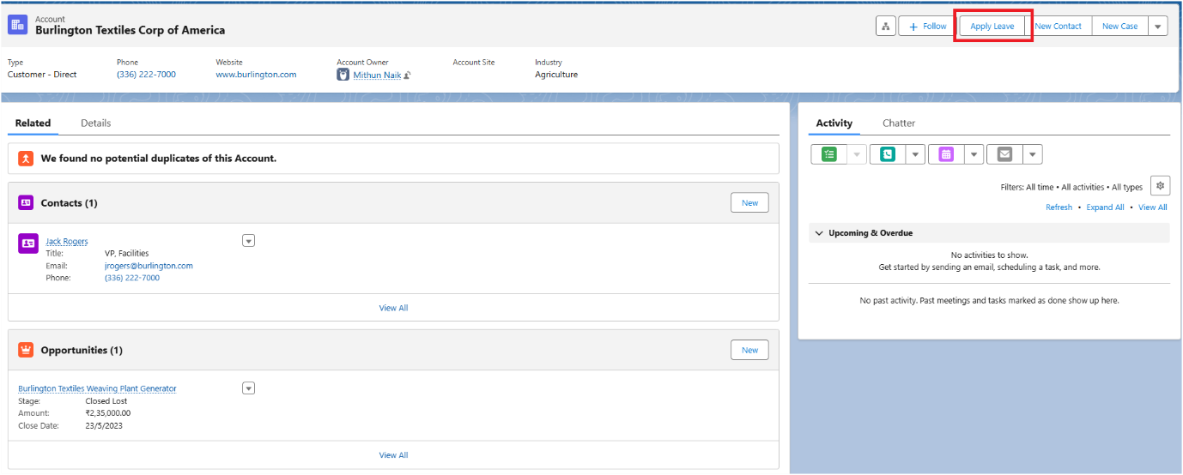Click the Agriculture industry value
1183x475 pixels.
pos(556,75)
